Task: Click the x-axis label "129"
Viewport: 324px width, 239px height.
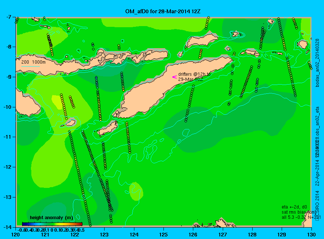Action: point(282,235)
